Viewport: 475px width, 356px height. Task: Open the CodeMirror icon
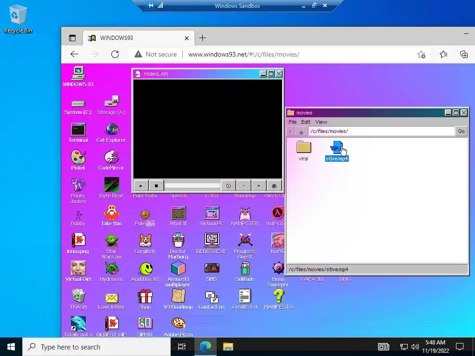(111, 157)
